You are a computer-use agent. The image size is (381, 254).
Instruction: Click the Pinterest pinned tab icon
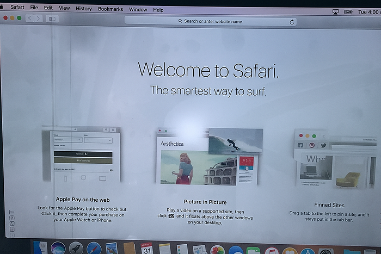coord(312,145)
